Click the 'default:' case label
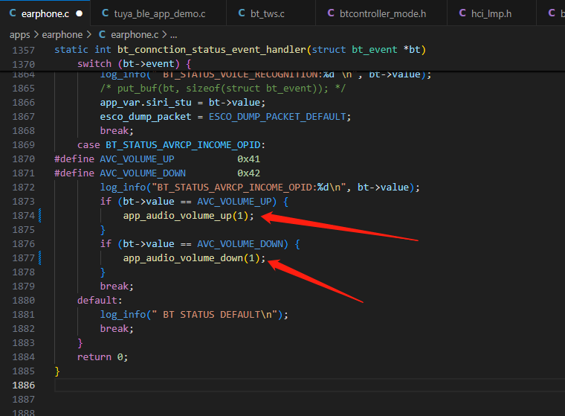The width and height of the screenshot is (565, 416). click(100, 300)
